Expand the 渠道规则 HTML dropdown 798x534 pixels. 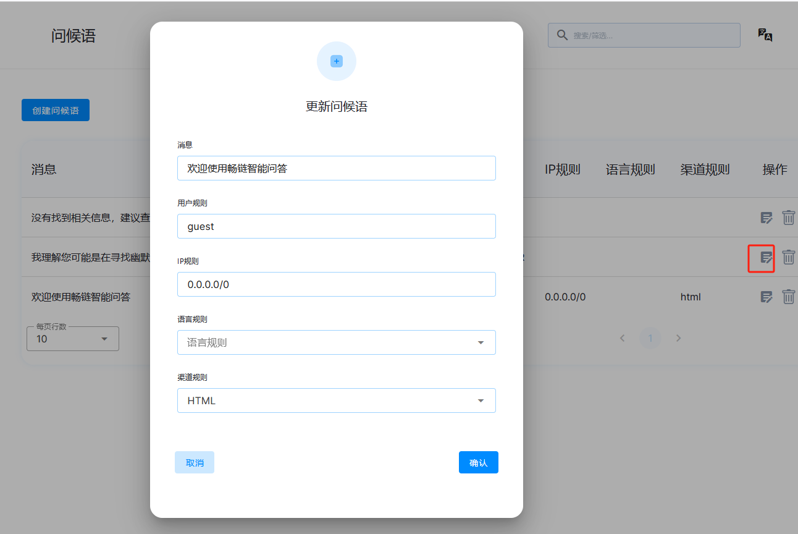(336, 400)
